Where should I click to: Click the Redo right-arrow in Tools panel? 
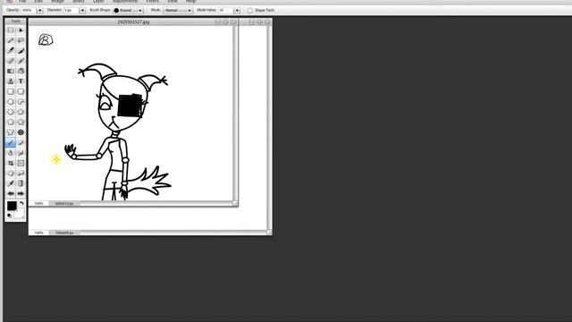(x=21, y=193)
